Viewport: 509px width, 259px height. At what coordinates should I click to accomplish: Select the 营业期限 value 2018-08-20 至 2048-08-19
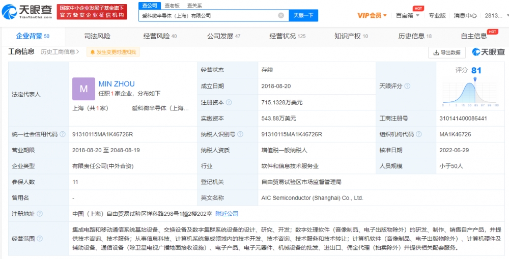[106, 150]
